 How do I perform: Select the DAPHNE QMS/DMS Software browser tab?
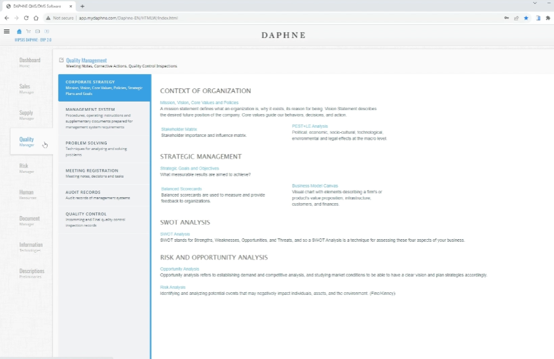pos(38,7)
